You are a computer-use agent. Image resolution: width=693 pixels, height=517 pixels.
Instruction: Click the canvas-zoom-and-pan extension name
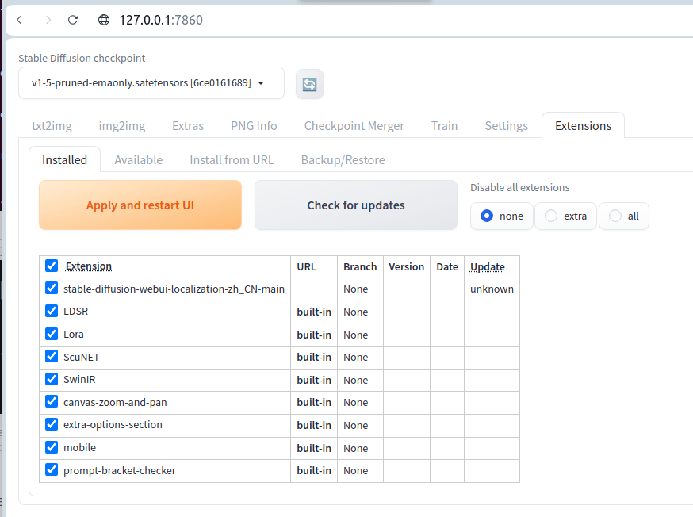115,403
